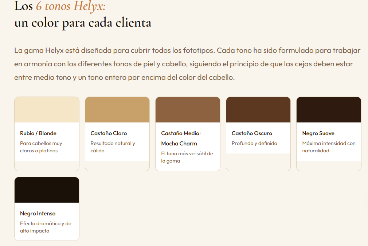Click the Negro Intenso color swatch

[47, 190]
